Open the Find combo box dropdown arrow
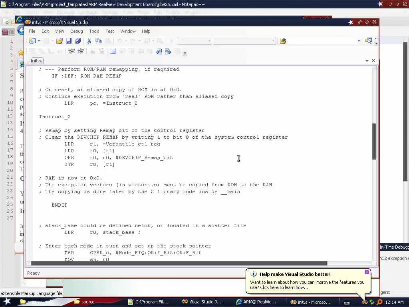The image size is (409, 307). [x=359, y=41]
